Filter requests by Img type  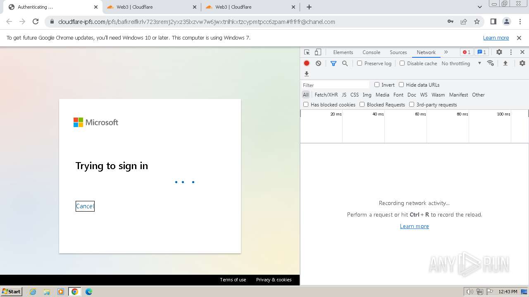[x=367, y=95]
